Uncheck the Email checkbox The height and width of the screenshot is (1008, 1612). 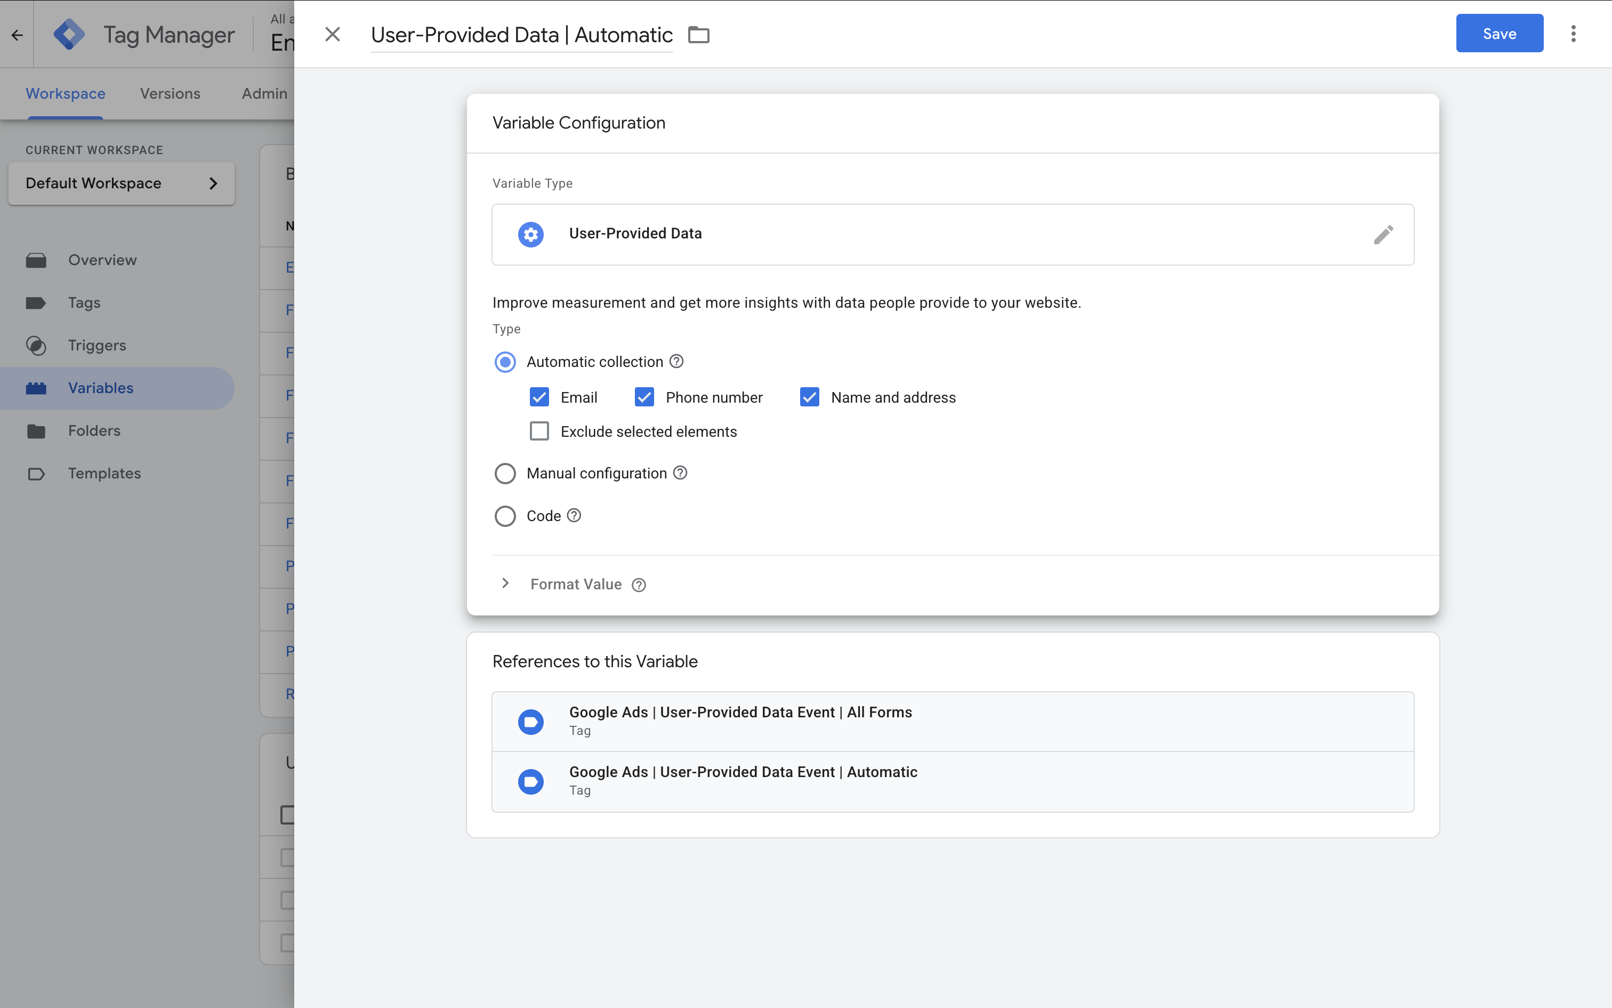pos(539,397)
